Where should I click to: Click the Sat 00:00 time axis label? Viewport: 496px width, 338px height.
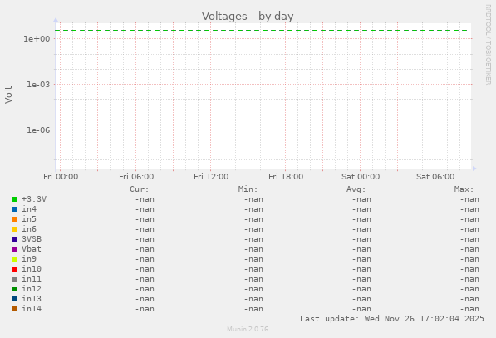(x=361, y=176)
